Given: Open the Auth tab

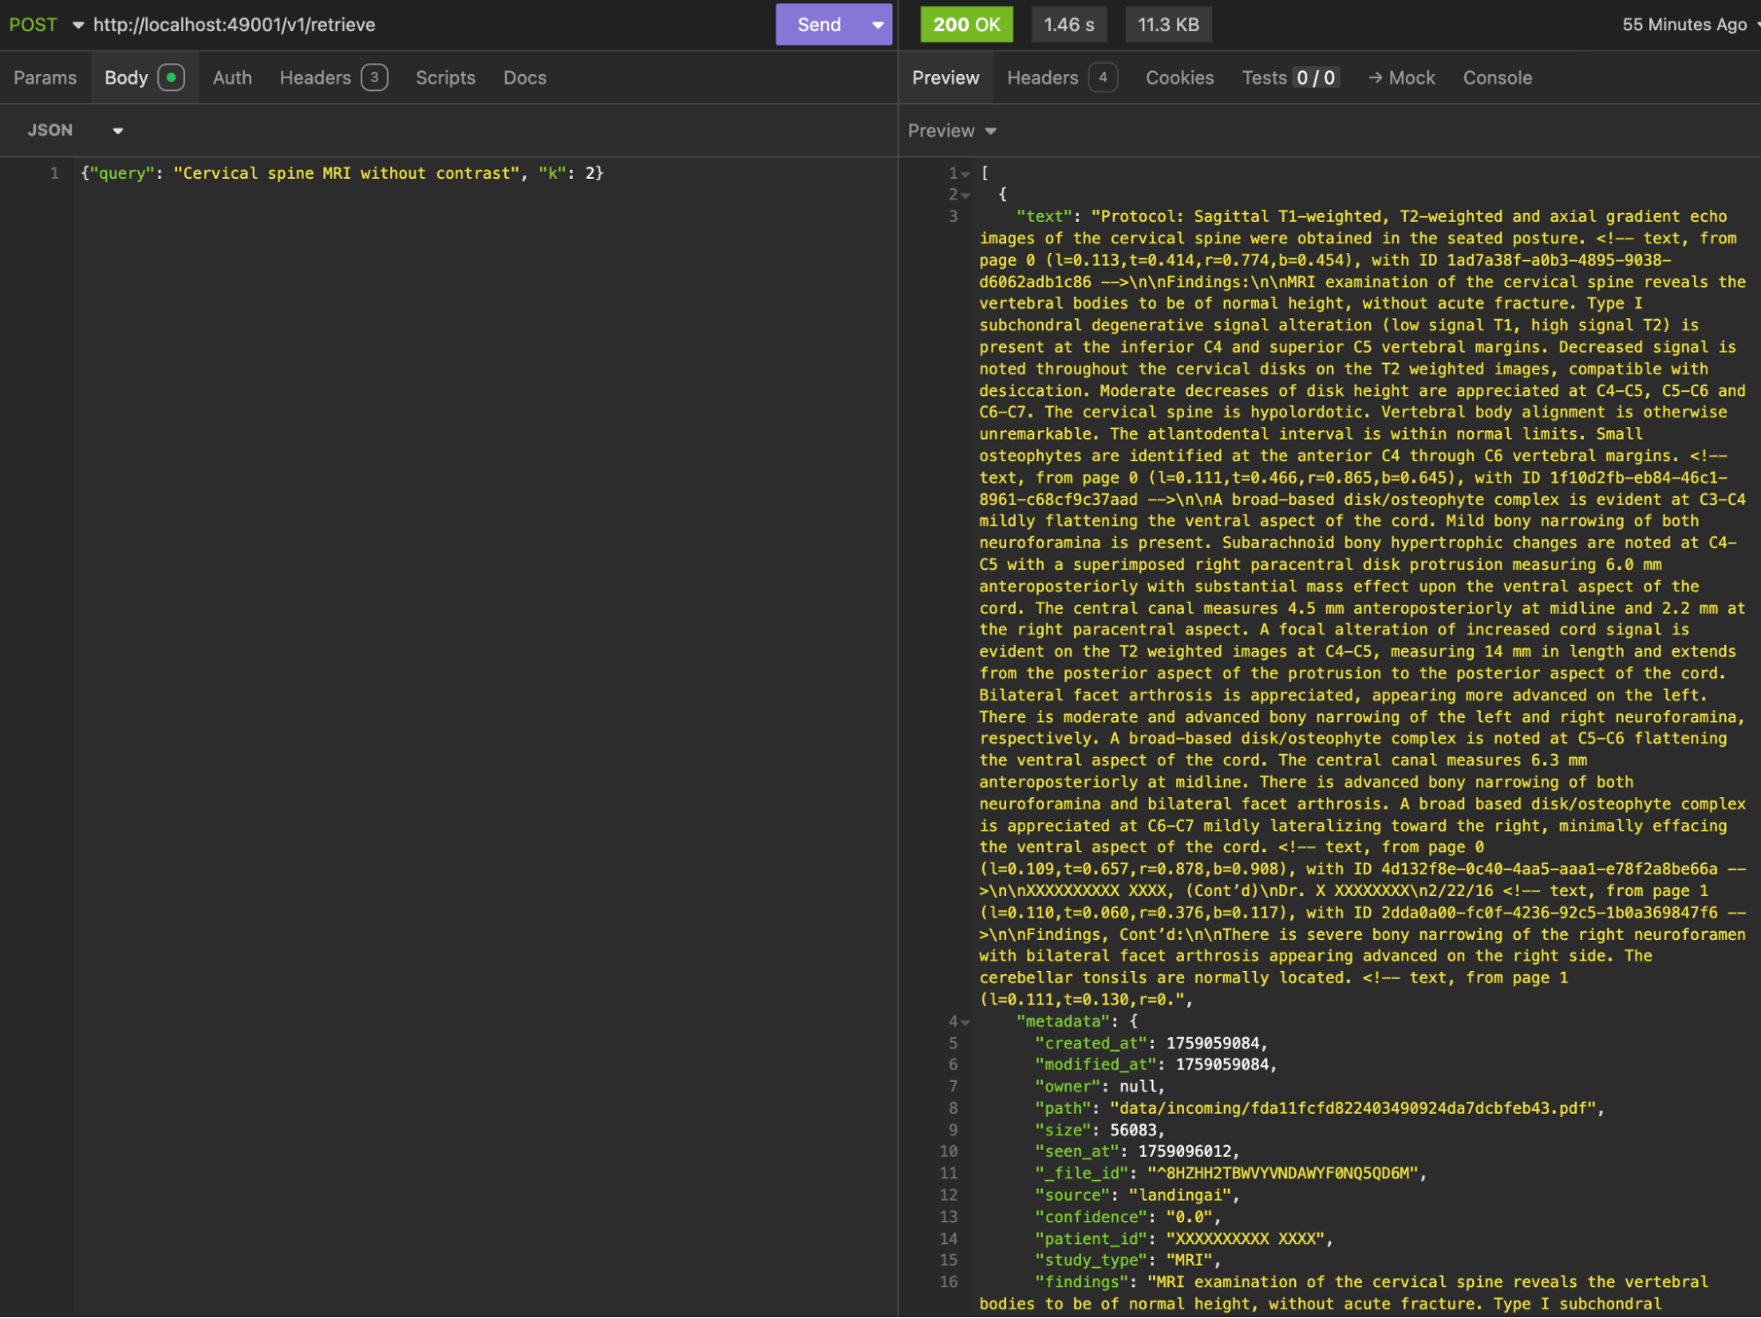Looking at the screenshot, I should click(x=232, y=78).
